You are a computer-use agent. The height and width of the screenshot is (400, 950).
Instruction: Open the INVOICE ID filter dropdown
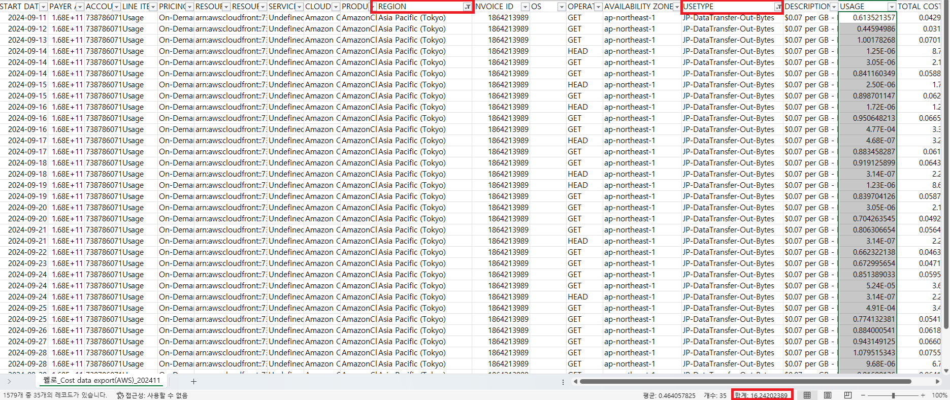[x=525, y=7]
